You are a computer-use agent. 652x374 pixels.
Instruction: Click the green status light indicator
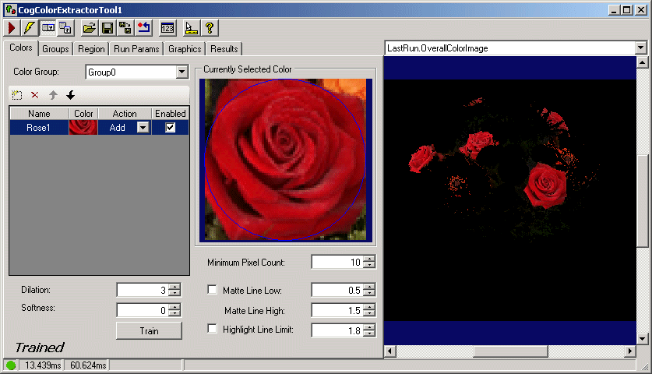[x=11, y=365]
